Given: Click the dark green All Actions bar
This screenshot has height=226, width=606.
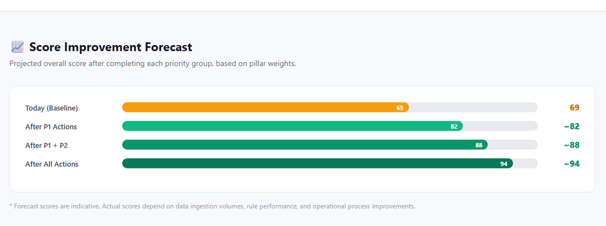Looking at the screenshot, I should 317,163.
